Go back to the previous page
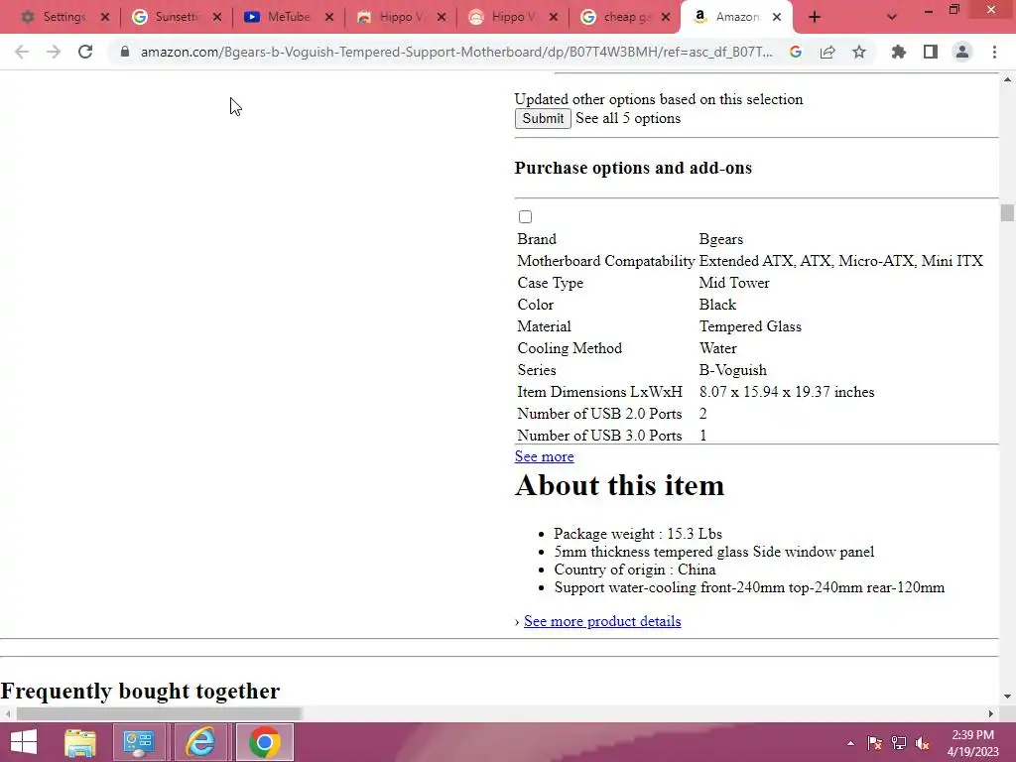Image resolution: width=1016 pixels, height=762 pixels. click(22, 52)
